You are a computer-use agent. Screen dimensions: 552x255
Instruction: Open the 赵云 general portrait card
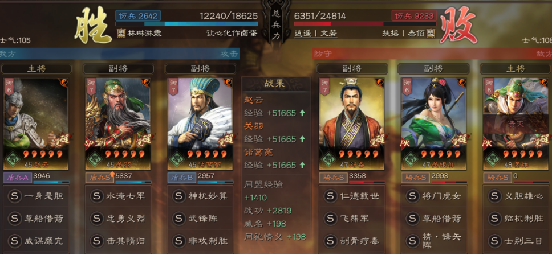pos(35,124)
